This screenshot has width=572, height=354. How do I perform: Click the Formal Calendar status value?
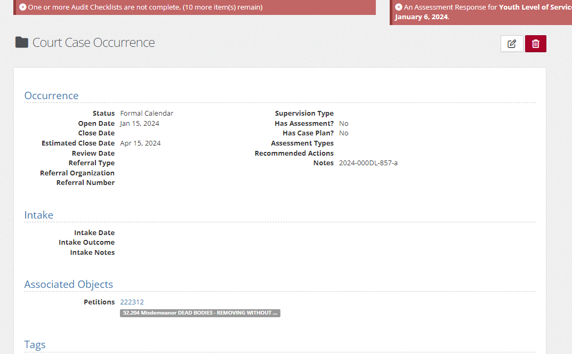click(147, 113)
